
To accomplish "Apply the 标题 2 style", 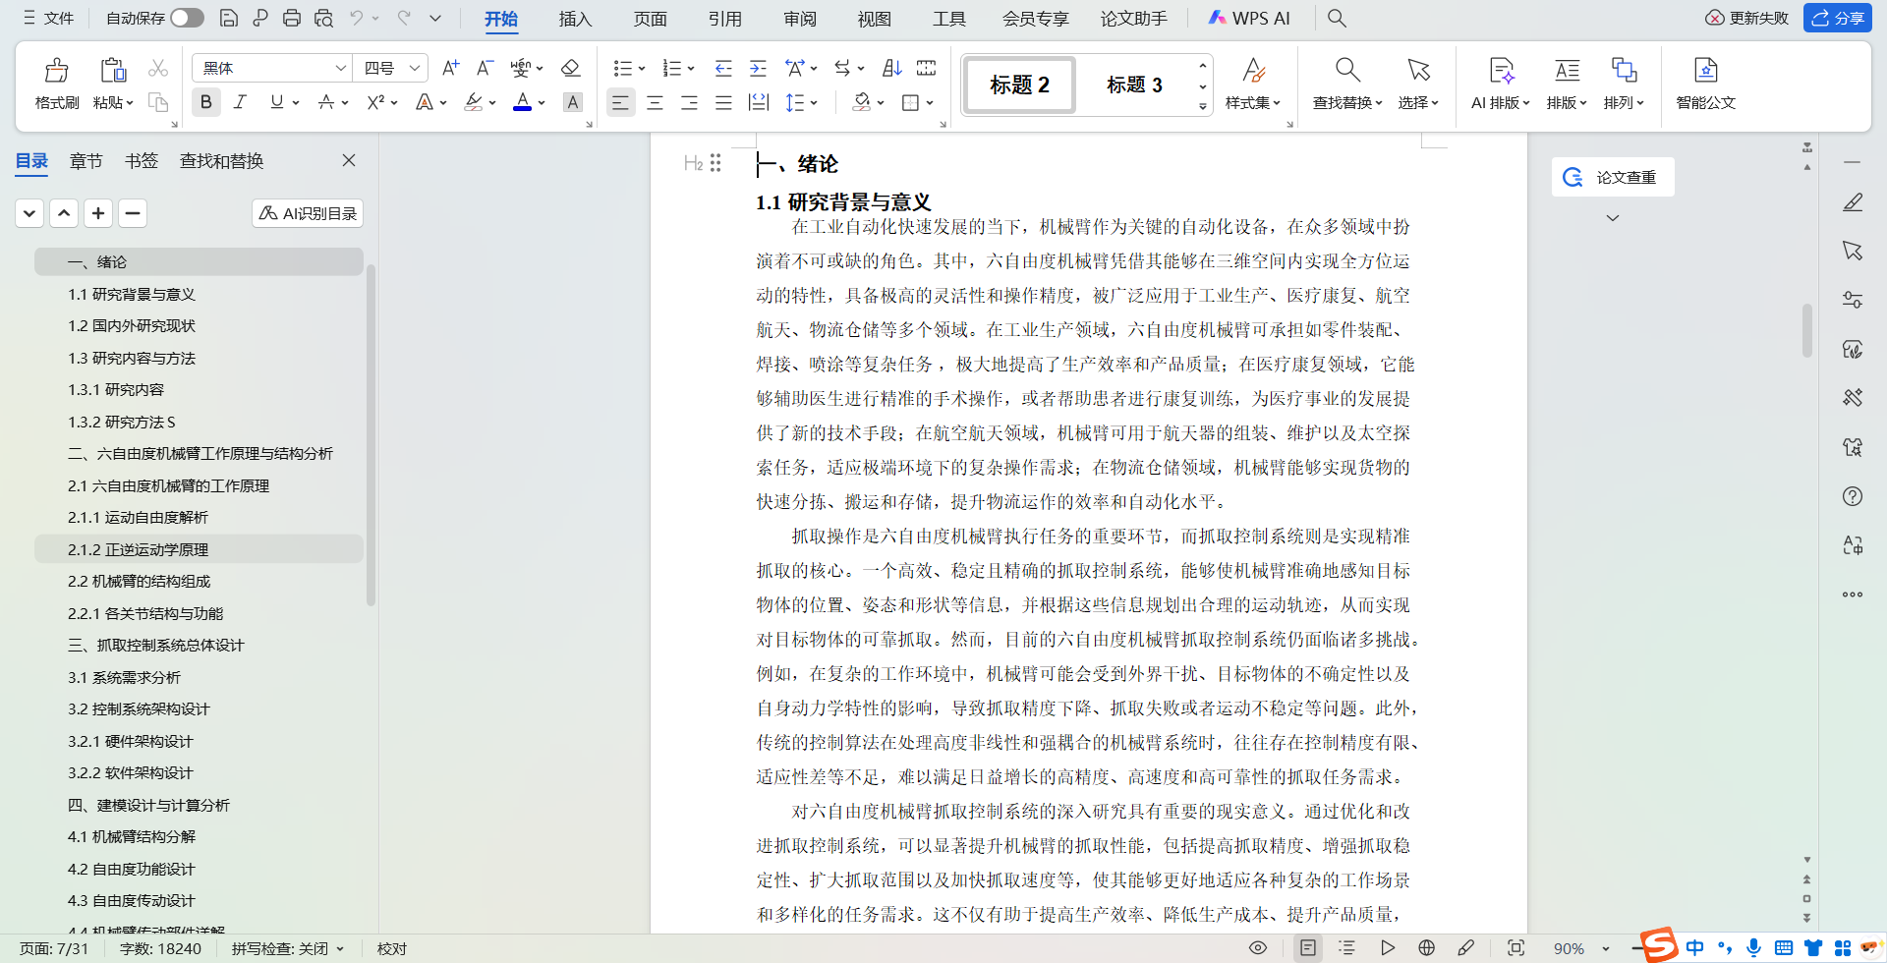I will coord(1019,85).
